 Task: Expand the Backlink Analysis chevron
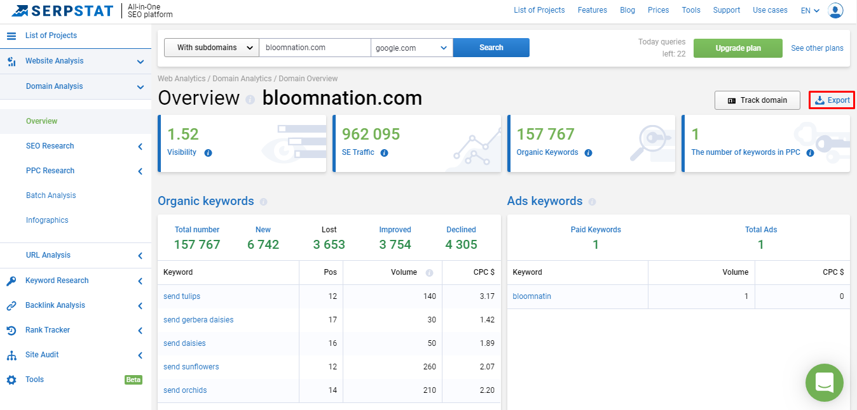tap(141, 305)
